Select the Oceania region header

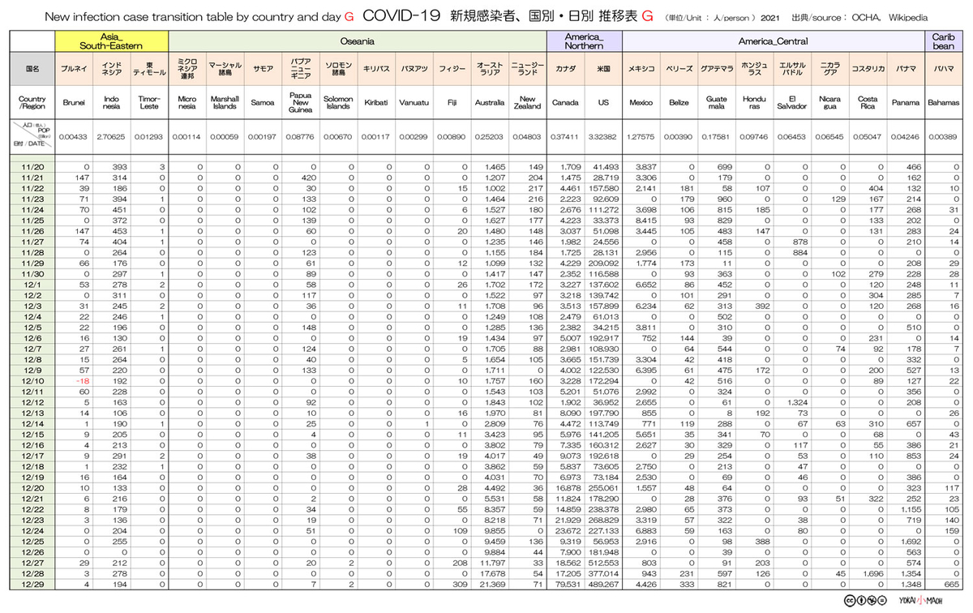coord(358,41)
